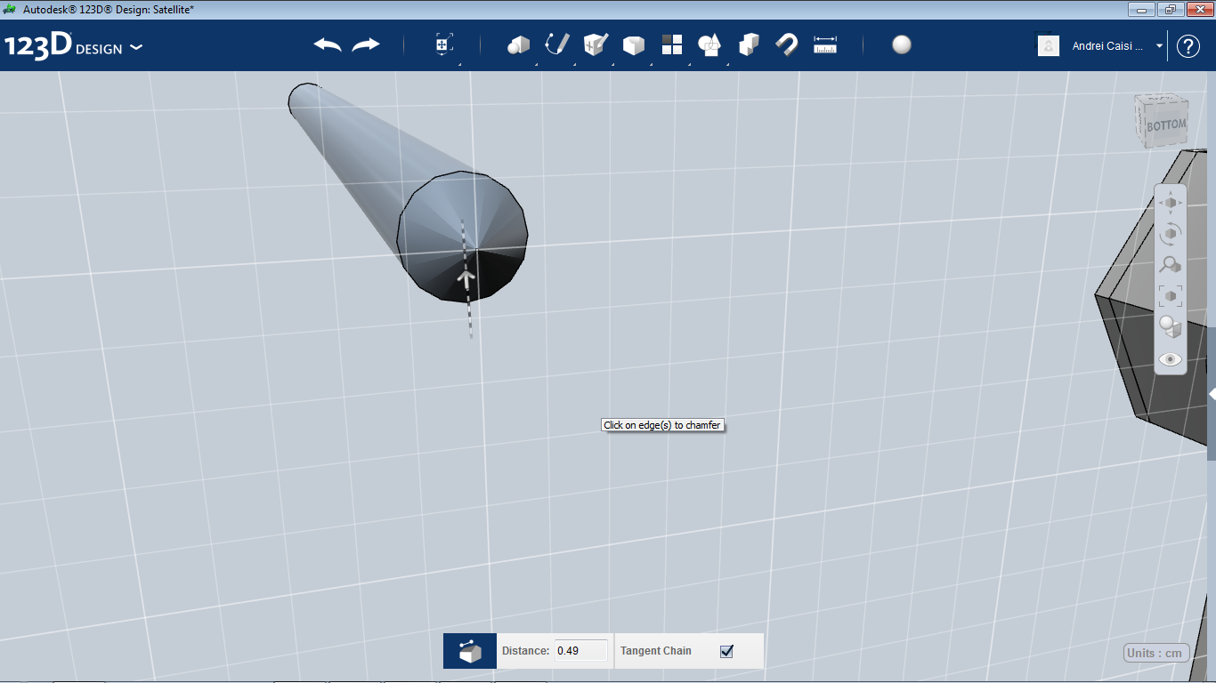Open the Construct tools menu
The height and width of the screenshot is (683, 1216).
(596, 45)
